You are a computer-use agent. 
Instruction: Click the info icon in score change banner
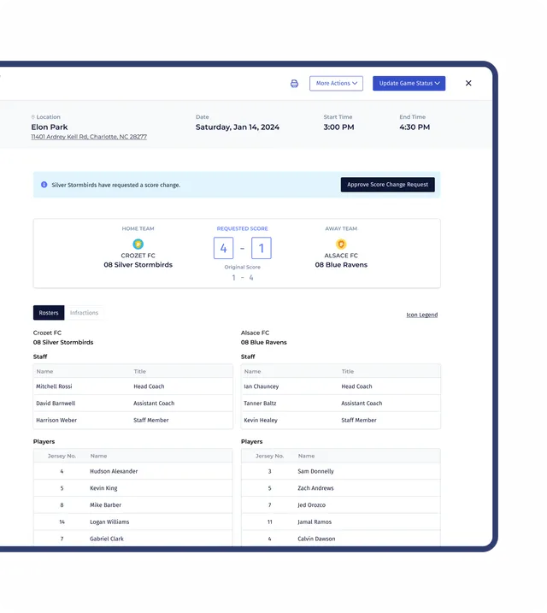coord(44,185)
